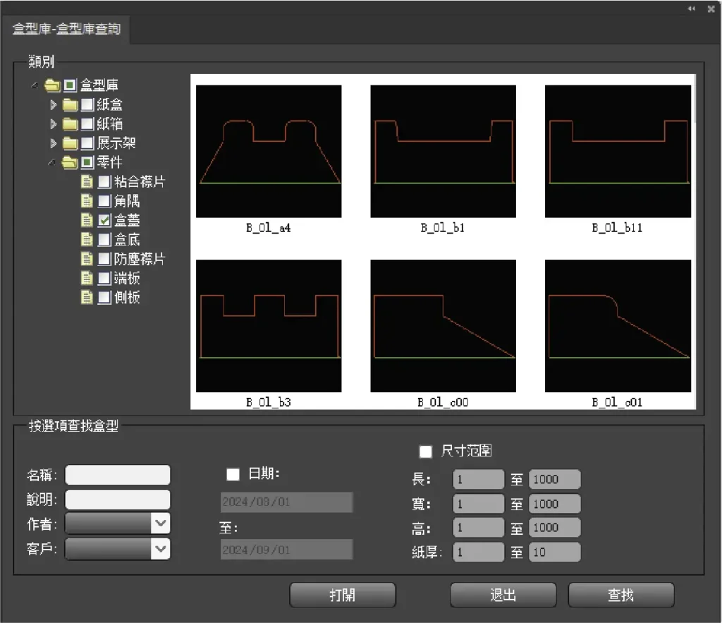
Task: Select the 盒型庫-盒型庫查詢 tab
Action: click(66, 29)
